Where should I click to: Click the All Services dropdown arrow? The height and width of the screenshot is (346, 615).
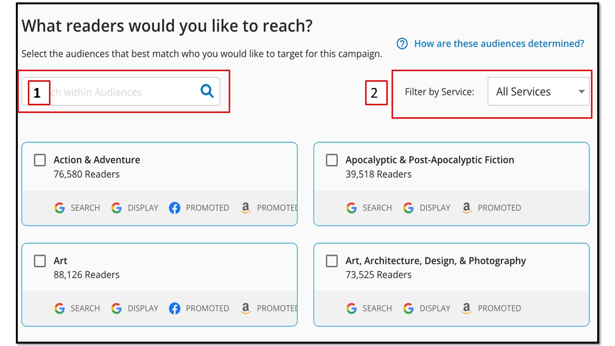coord(581,92)
